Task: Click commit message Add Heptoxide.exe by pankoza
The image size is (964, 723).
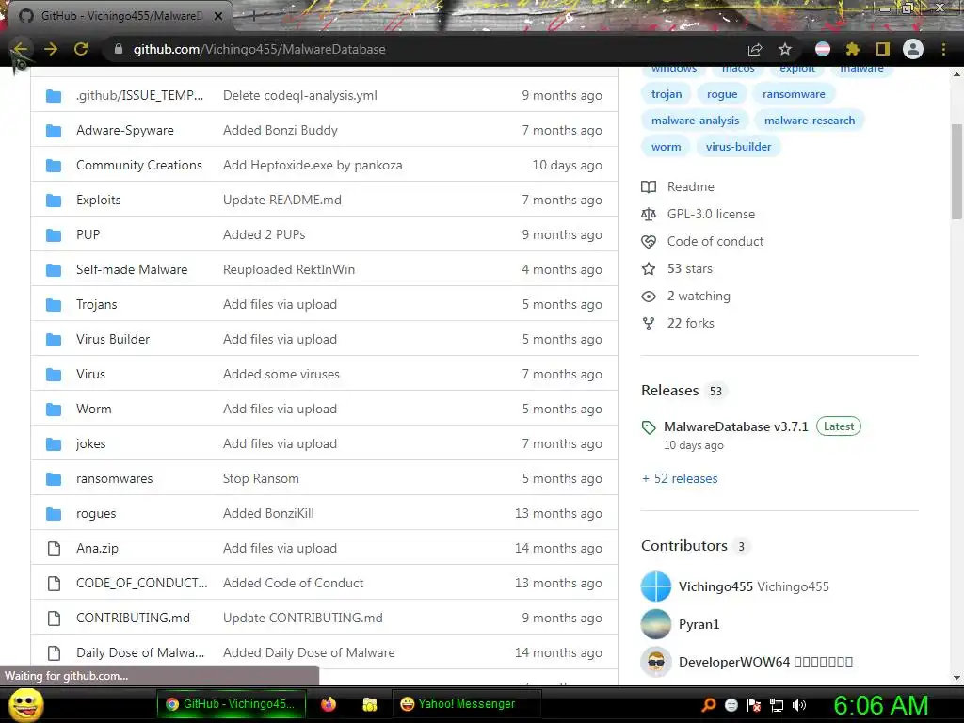Action: 313,165
